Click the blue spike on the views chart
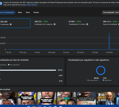Image resolution: width=119 pixels, height=107 pixels. (x=109, y=41)
